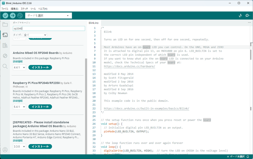This screenshot has width=253, height=159.
Task: Click the Raspberry Pi Pico/RP2040/RP2350 package title
Action: tap(36, 83)
